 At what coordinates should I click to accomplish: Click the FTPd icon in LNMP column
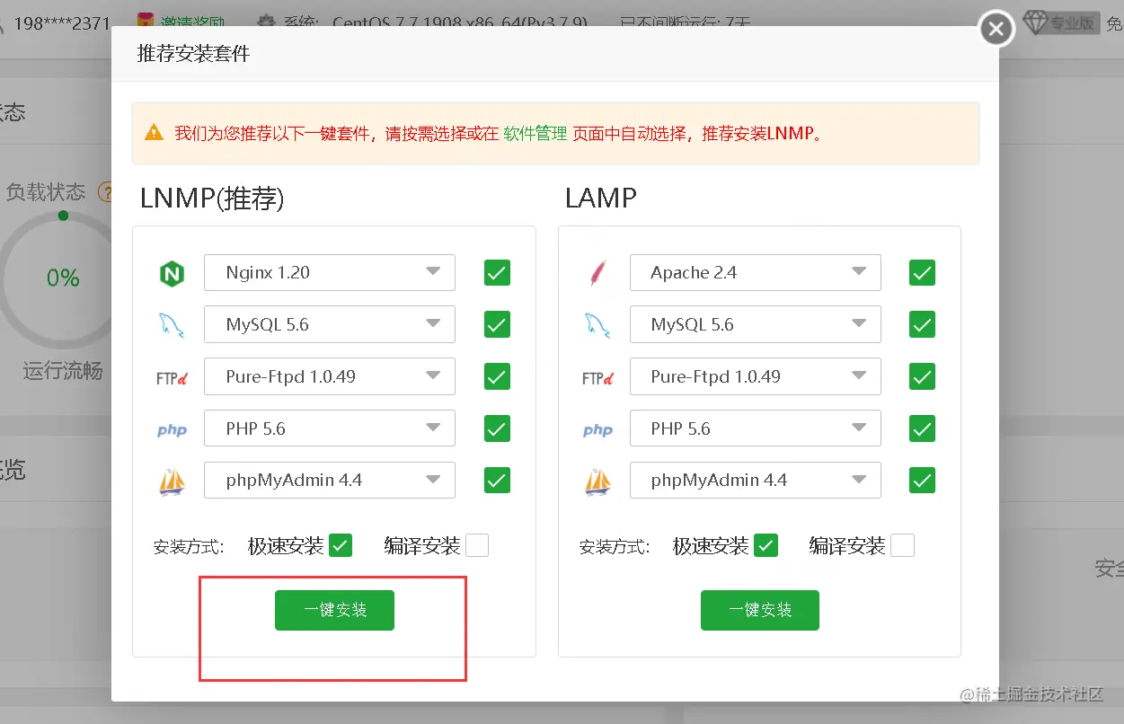172,378
